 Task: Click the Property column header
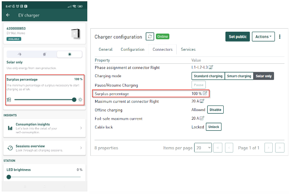coord(102,60)
